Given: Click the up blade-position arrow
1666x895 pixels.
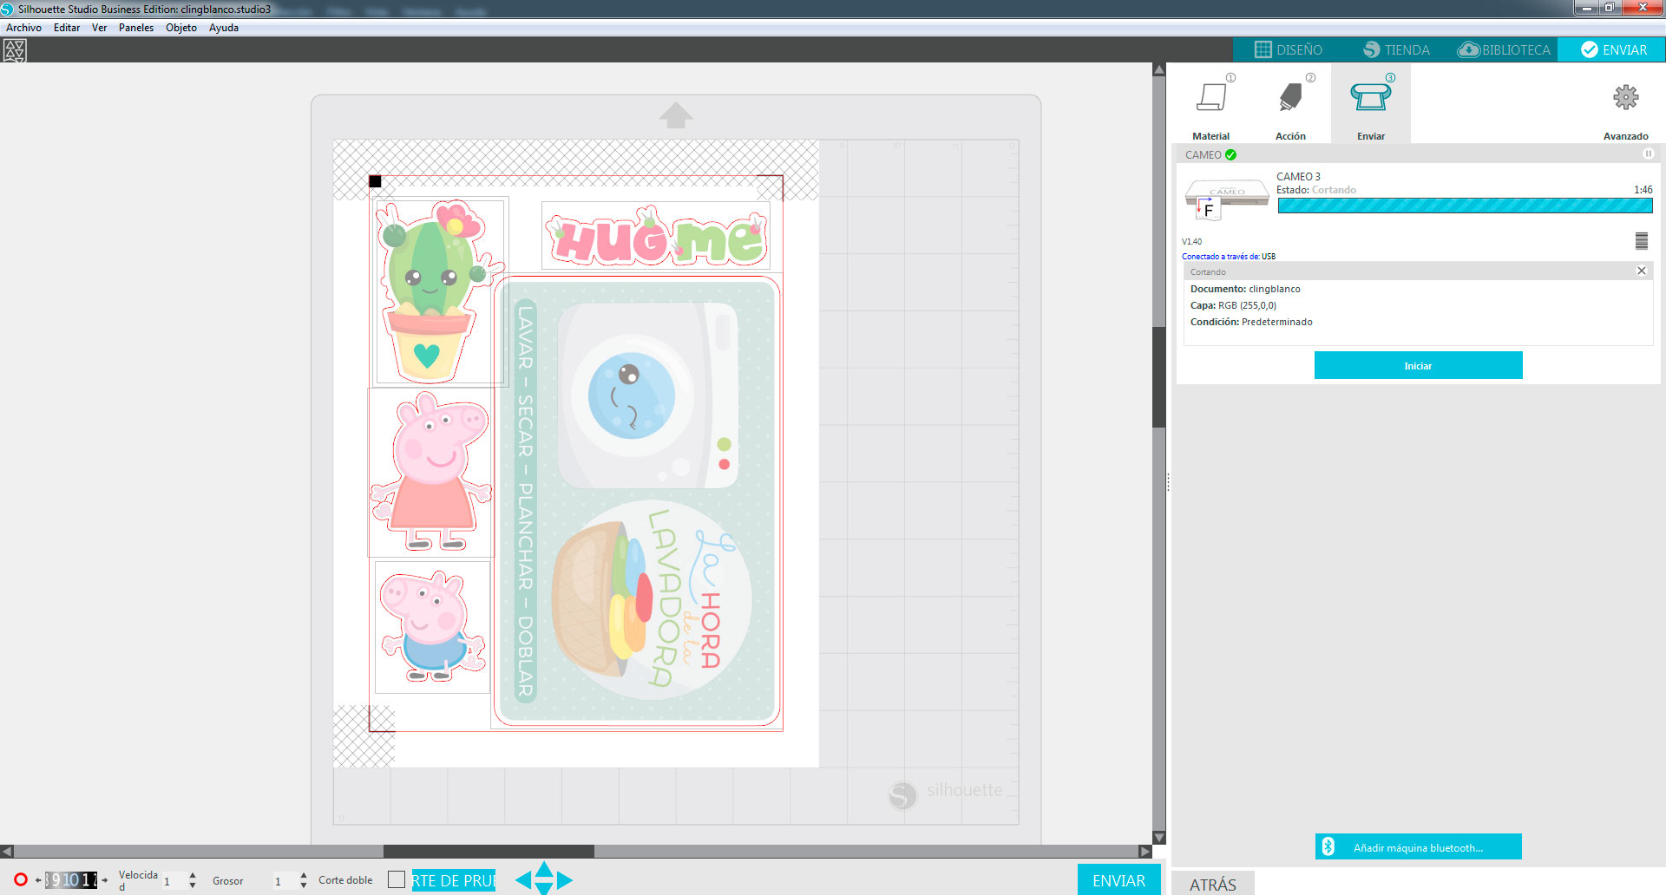Looking at the screenshot, I should (544, 869).
